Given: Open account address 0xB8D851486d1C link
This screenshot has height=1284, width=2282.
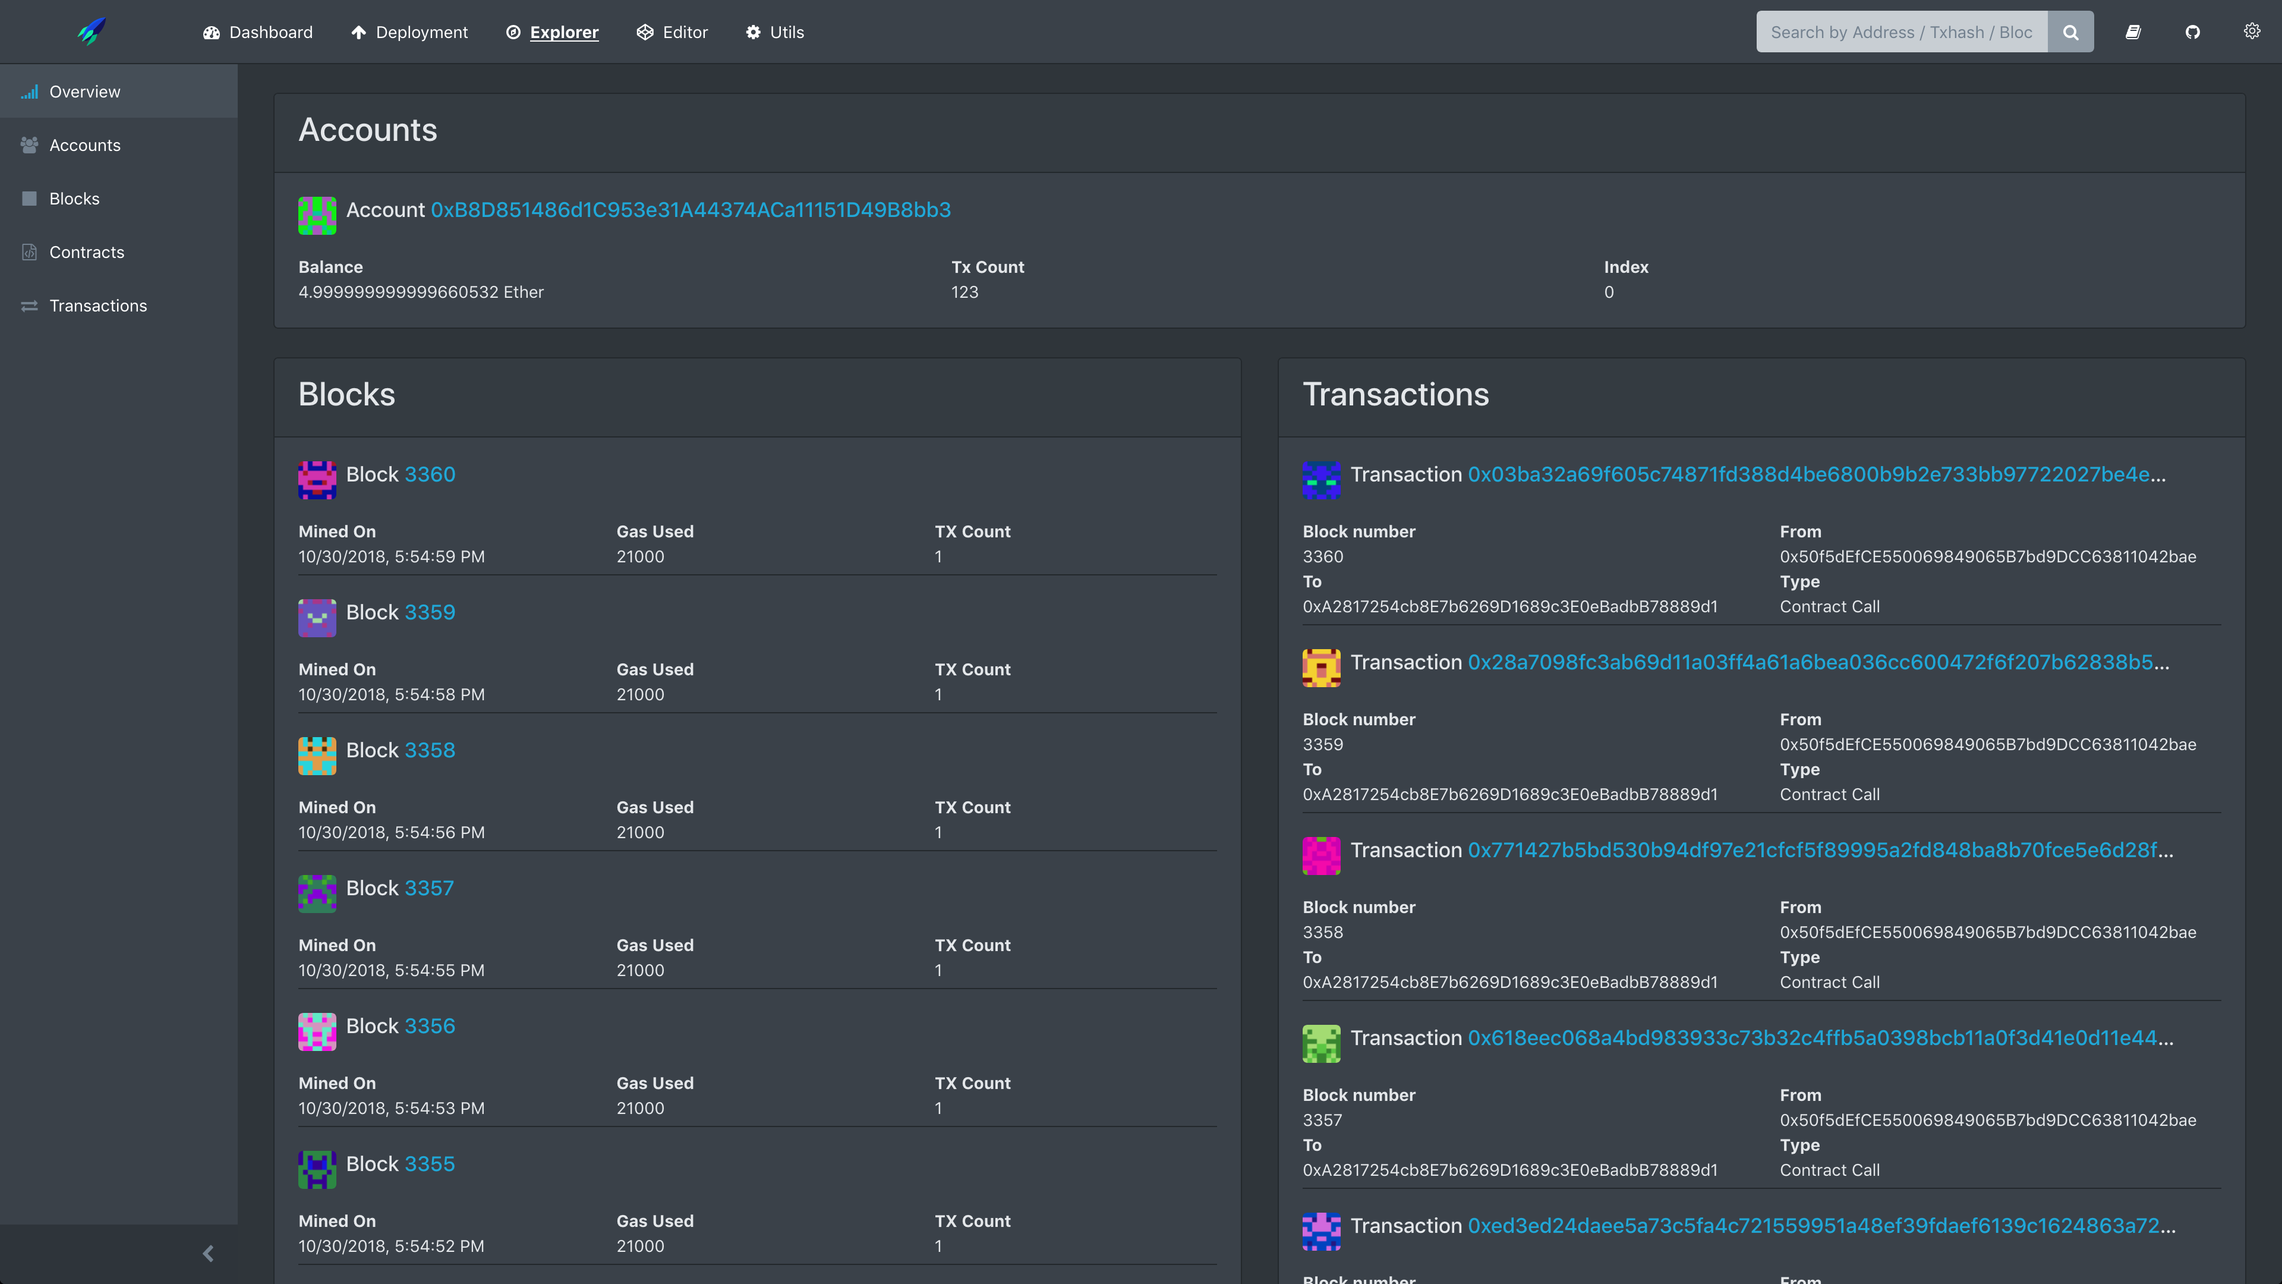Looking at the screenshot, I should tap(691, 210).
